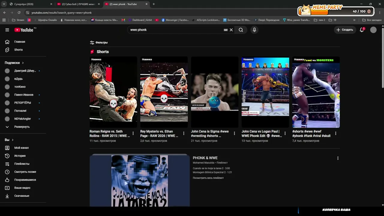Open the Dashboard | Airbit bookmark
The height and width of the screenshot is (216, 384).
click(x=140, y=20)
